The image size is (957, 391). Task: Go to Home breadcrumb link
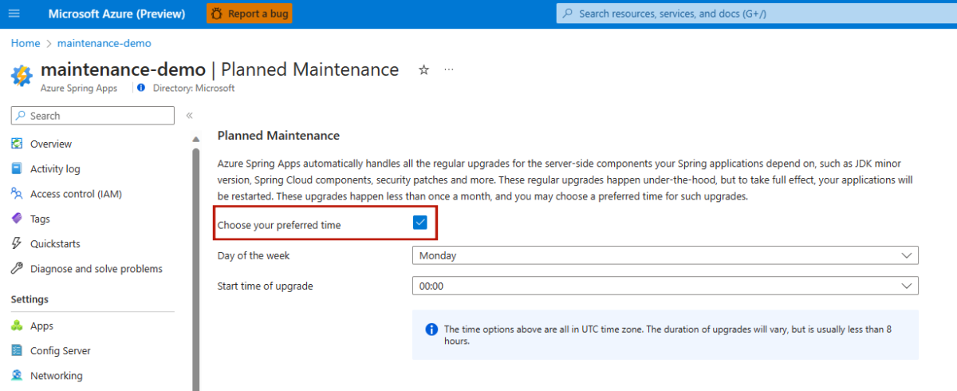(x=26, y=43)
